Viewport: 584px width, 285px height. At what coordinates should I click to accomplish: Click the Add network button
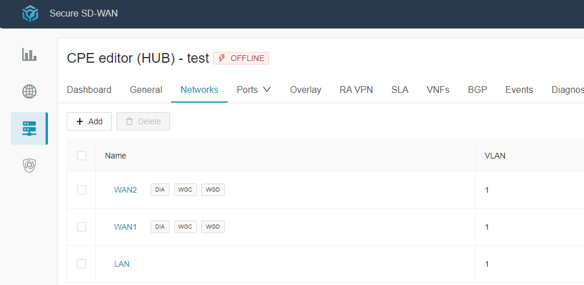click(89, 121)
